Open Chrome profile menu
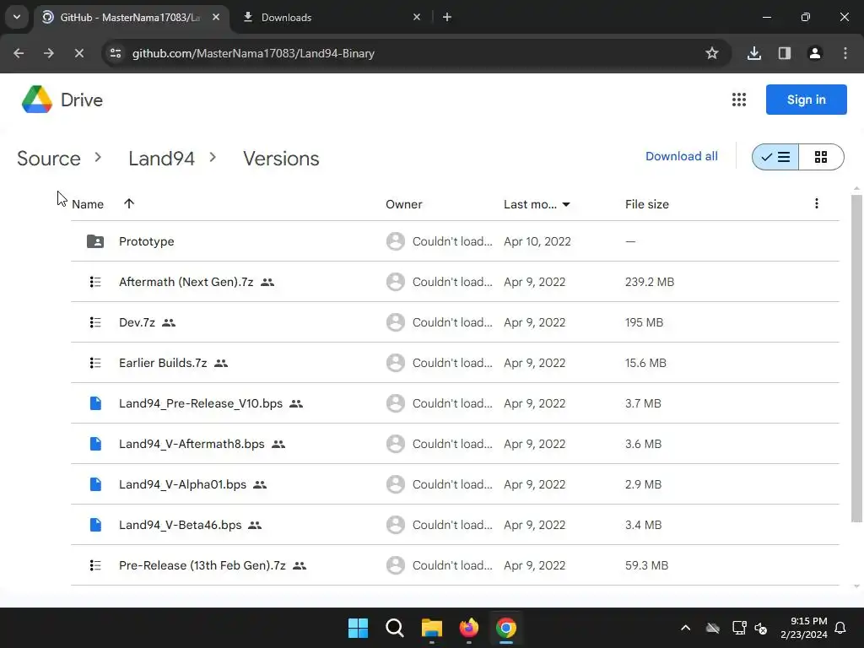Image resolution: width=864 pixels, height=648 pixels. (815, 53)
